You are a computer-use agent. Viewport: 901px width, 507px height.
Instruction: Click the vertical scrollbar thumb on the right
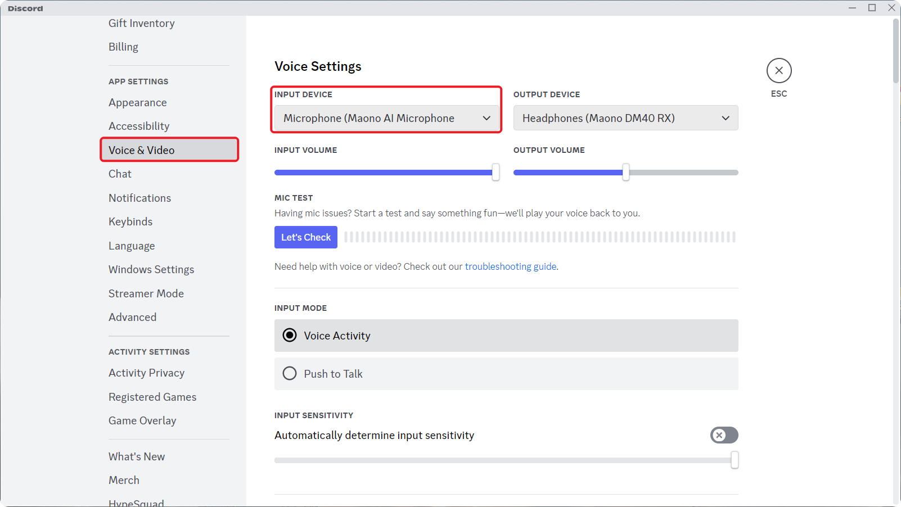(x=896, y=51)
